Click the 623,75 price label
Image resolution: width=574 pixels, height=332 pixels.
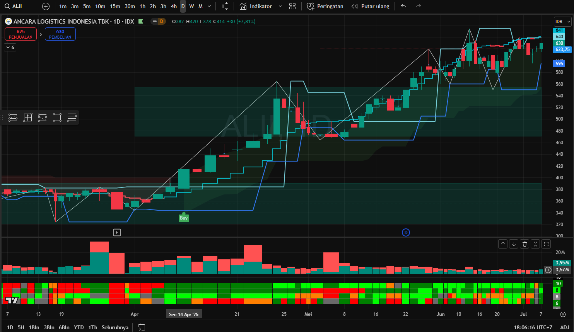562,49
